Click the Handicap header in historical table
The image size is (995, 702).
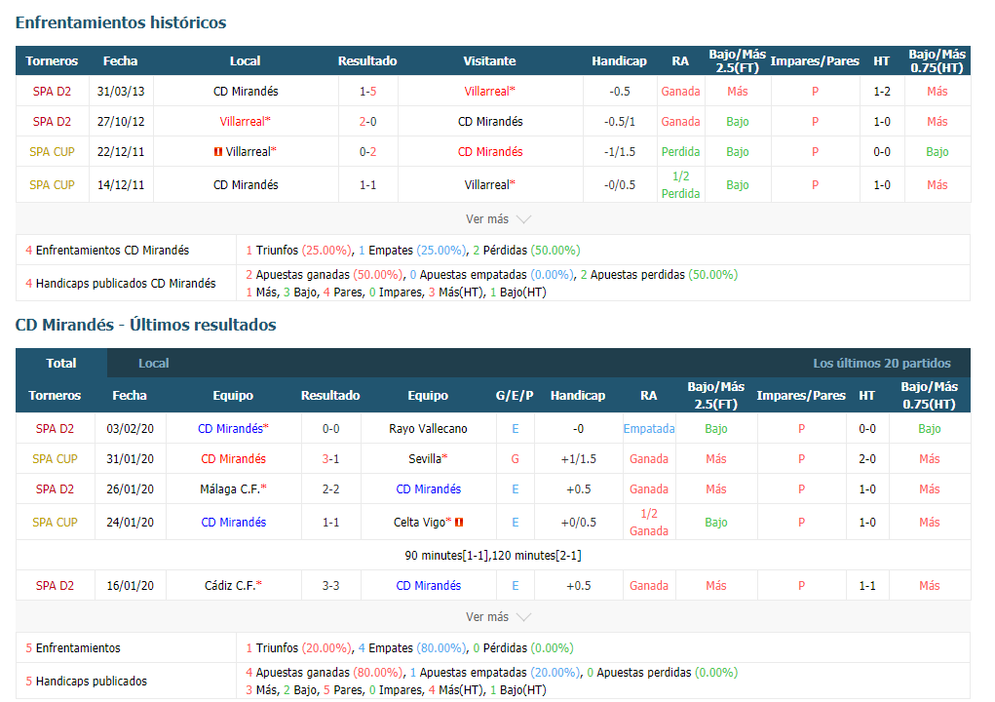pos(620,60)
